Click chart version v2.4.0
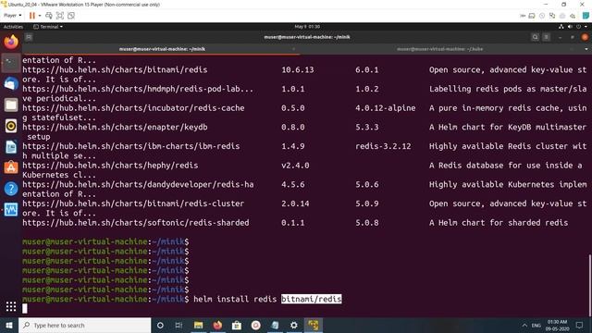Viewport: 592px width, 333px height. pos(295,166)
